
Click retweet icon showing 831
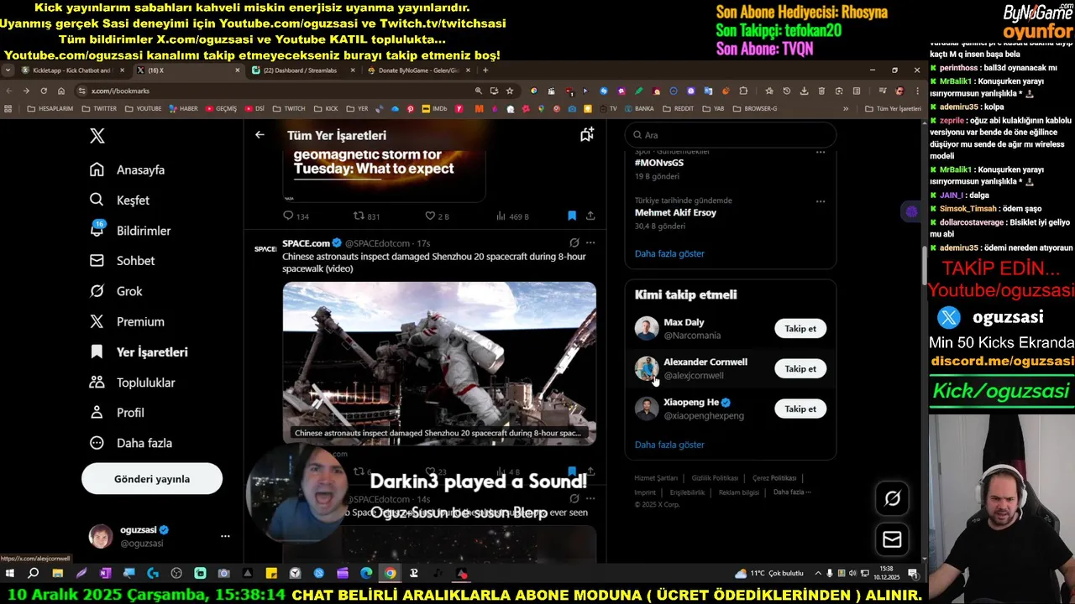point(359,216)
